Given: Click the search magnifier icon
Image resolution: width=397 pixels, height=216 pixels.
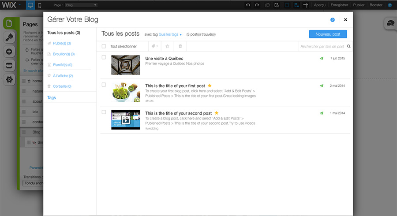Looking at the screenshot, I should tap(348, 46).
